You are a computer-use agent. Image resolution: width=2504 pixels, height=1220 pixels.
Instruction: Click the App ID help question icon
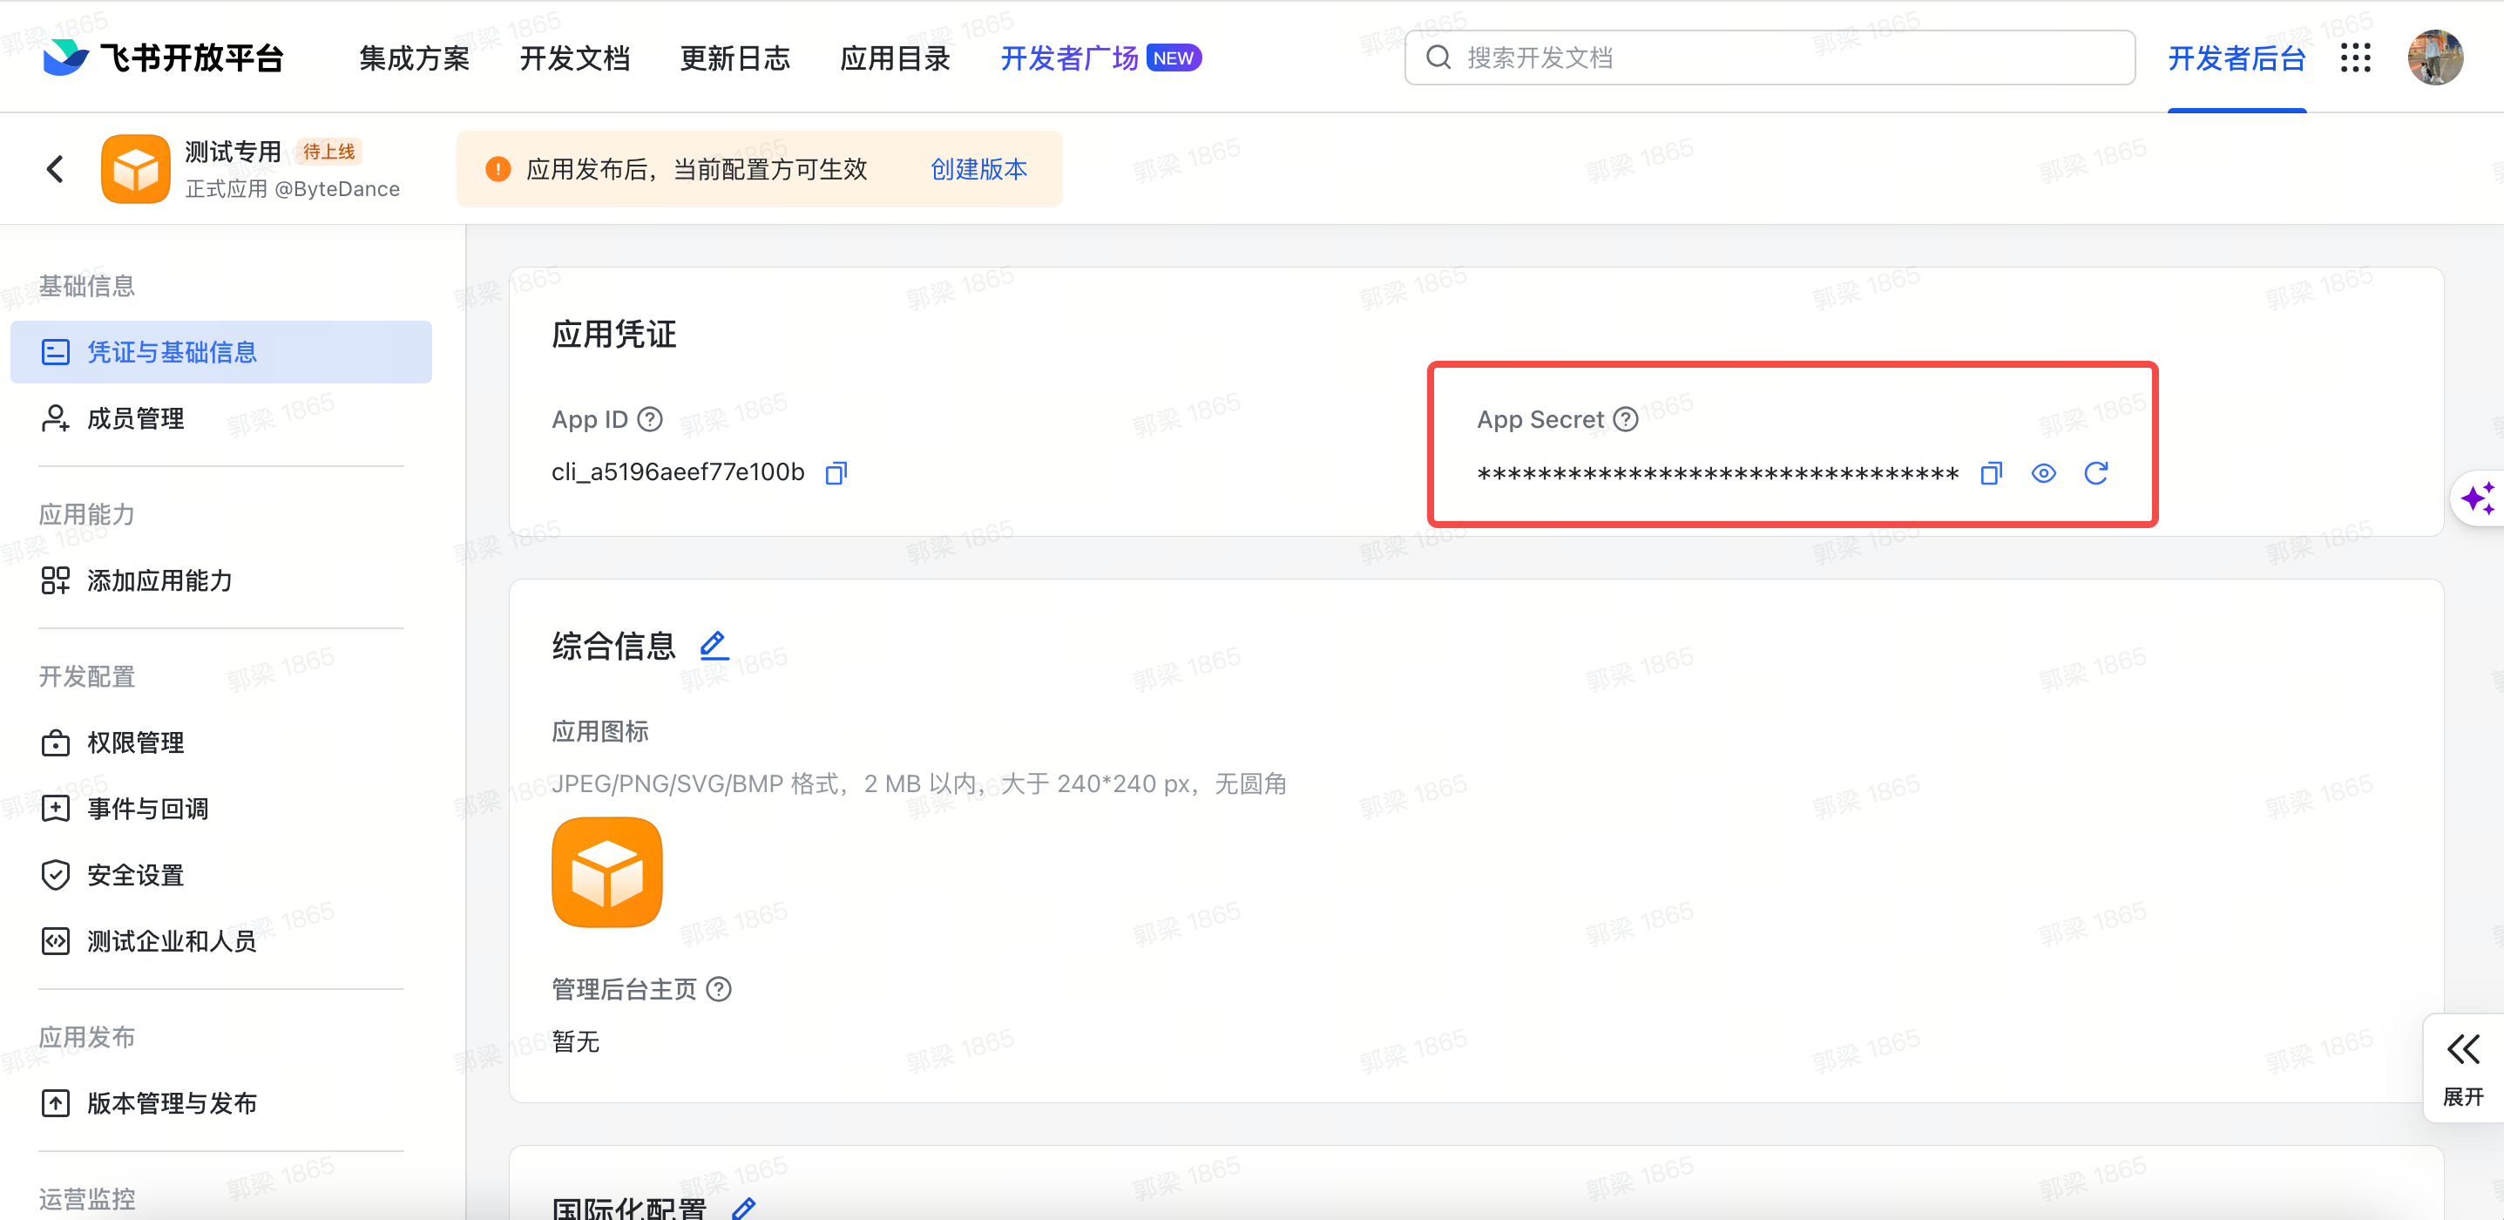pos(649,419)
